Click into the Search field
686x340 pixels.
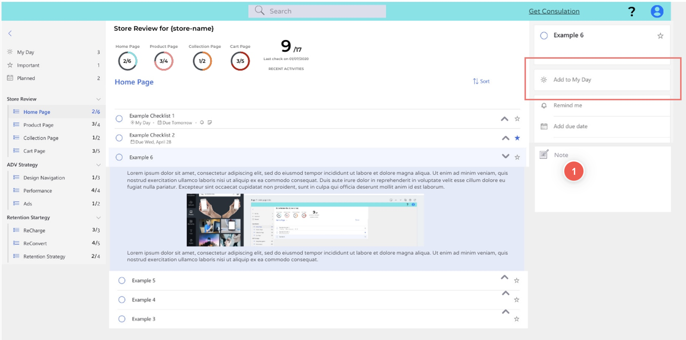[x=317, y=11]
